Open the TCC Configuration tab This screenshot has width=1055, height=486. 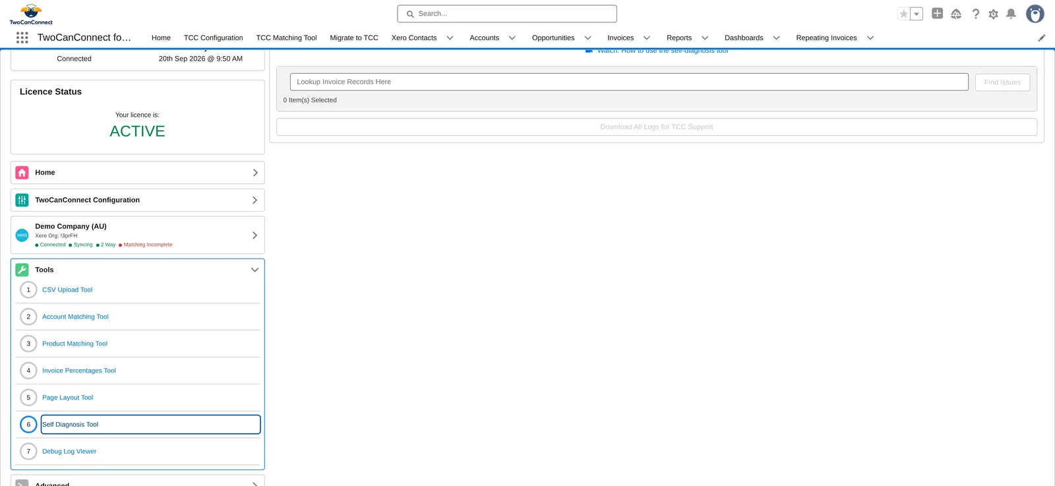pos(214,38)
